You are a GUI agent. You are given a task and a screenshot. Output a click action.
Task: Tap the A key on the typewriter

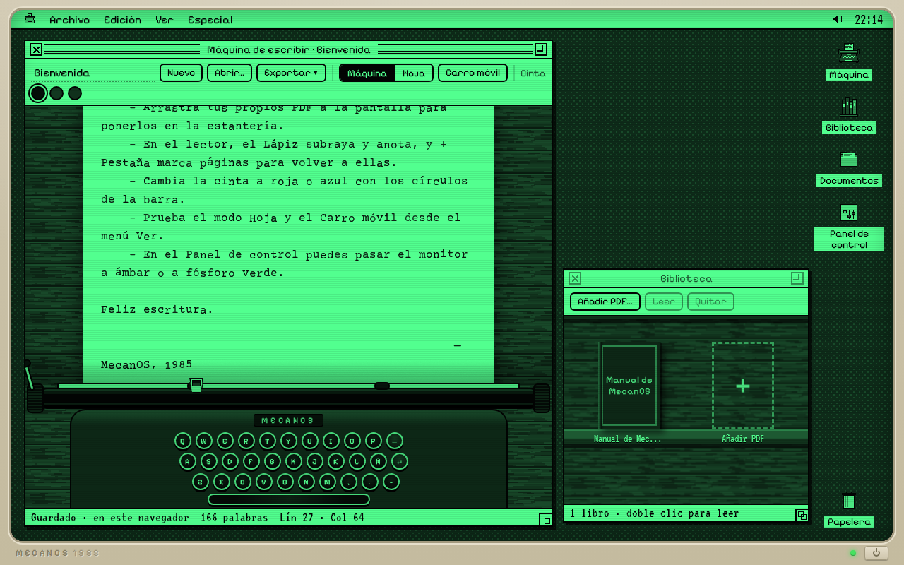pyautogui.click(x=188, y=461)
